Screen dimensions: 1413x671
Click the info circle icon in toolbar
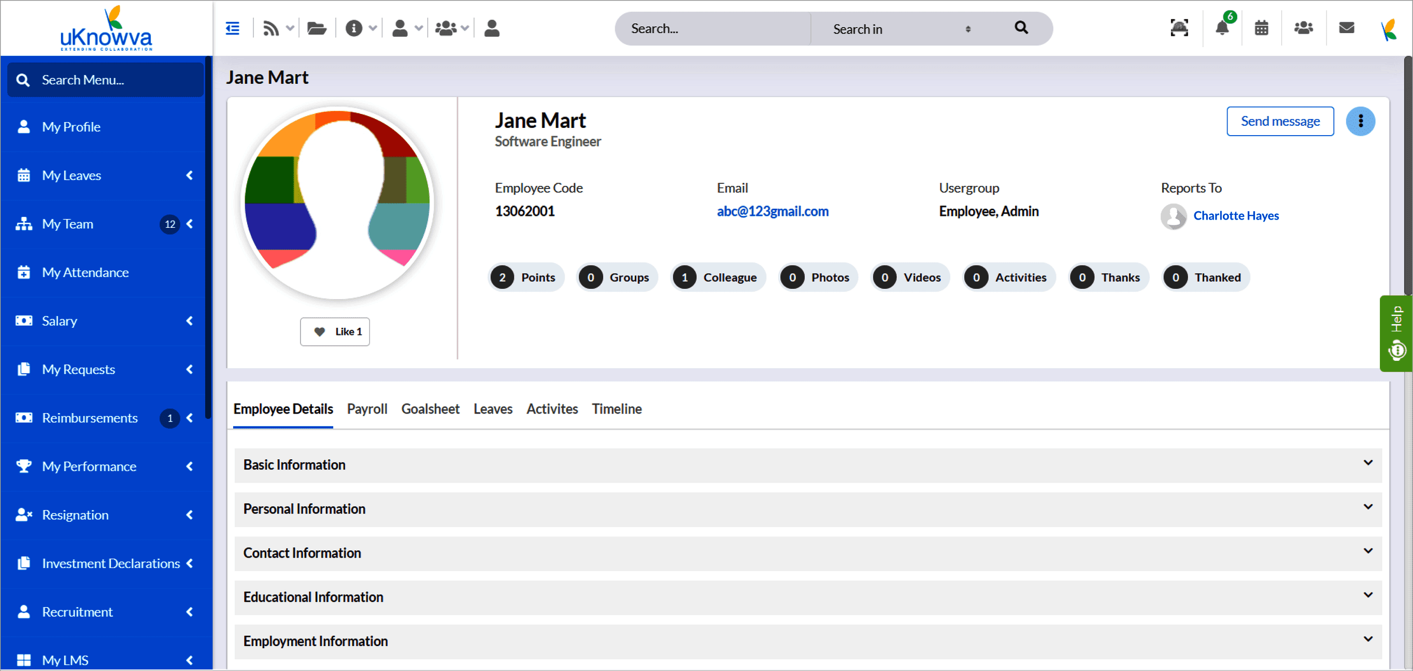pos(354,28)
